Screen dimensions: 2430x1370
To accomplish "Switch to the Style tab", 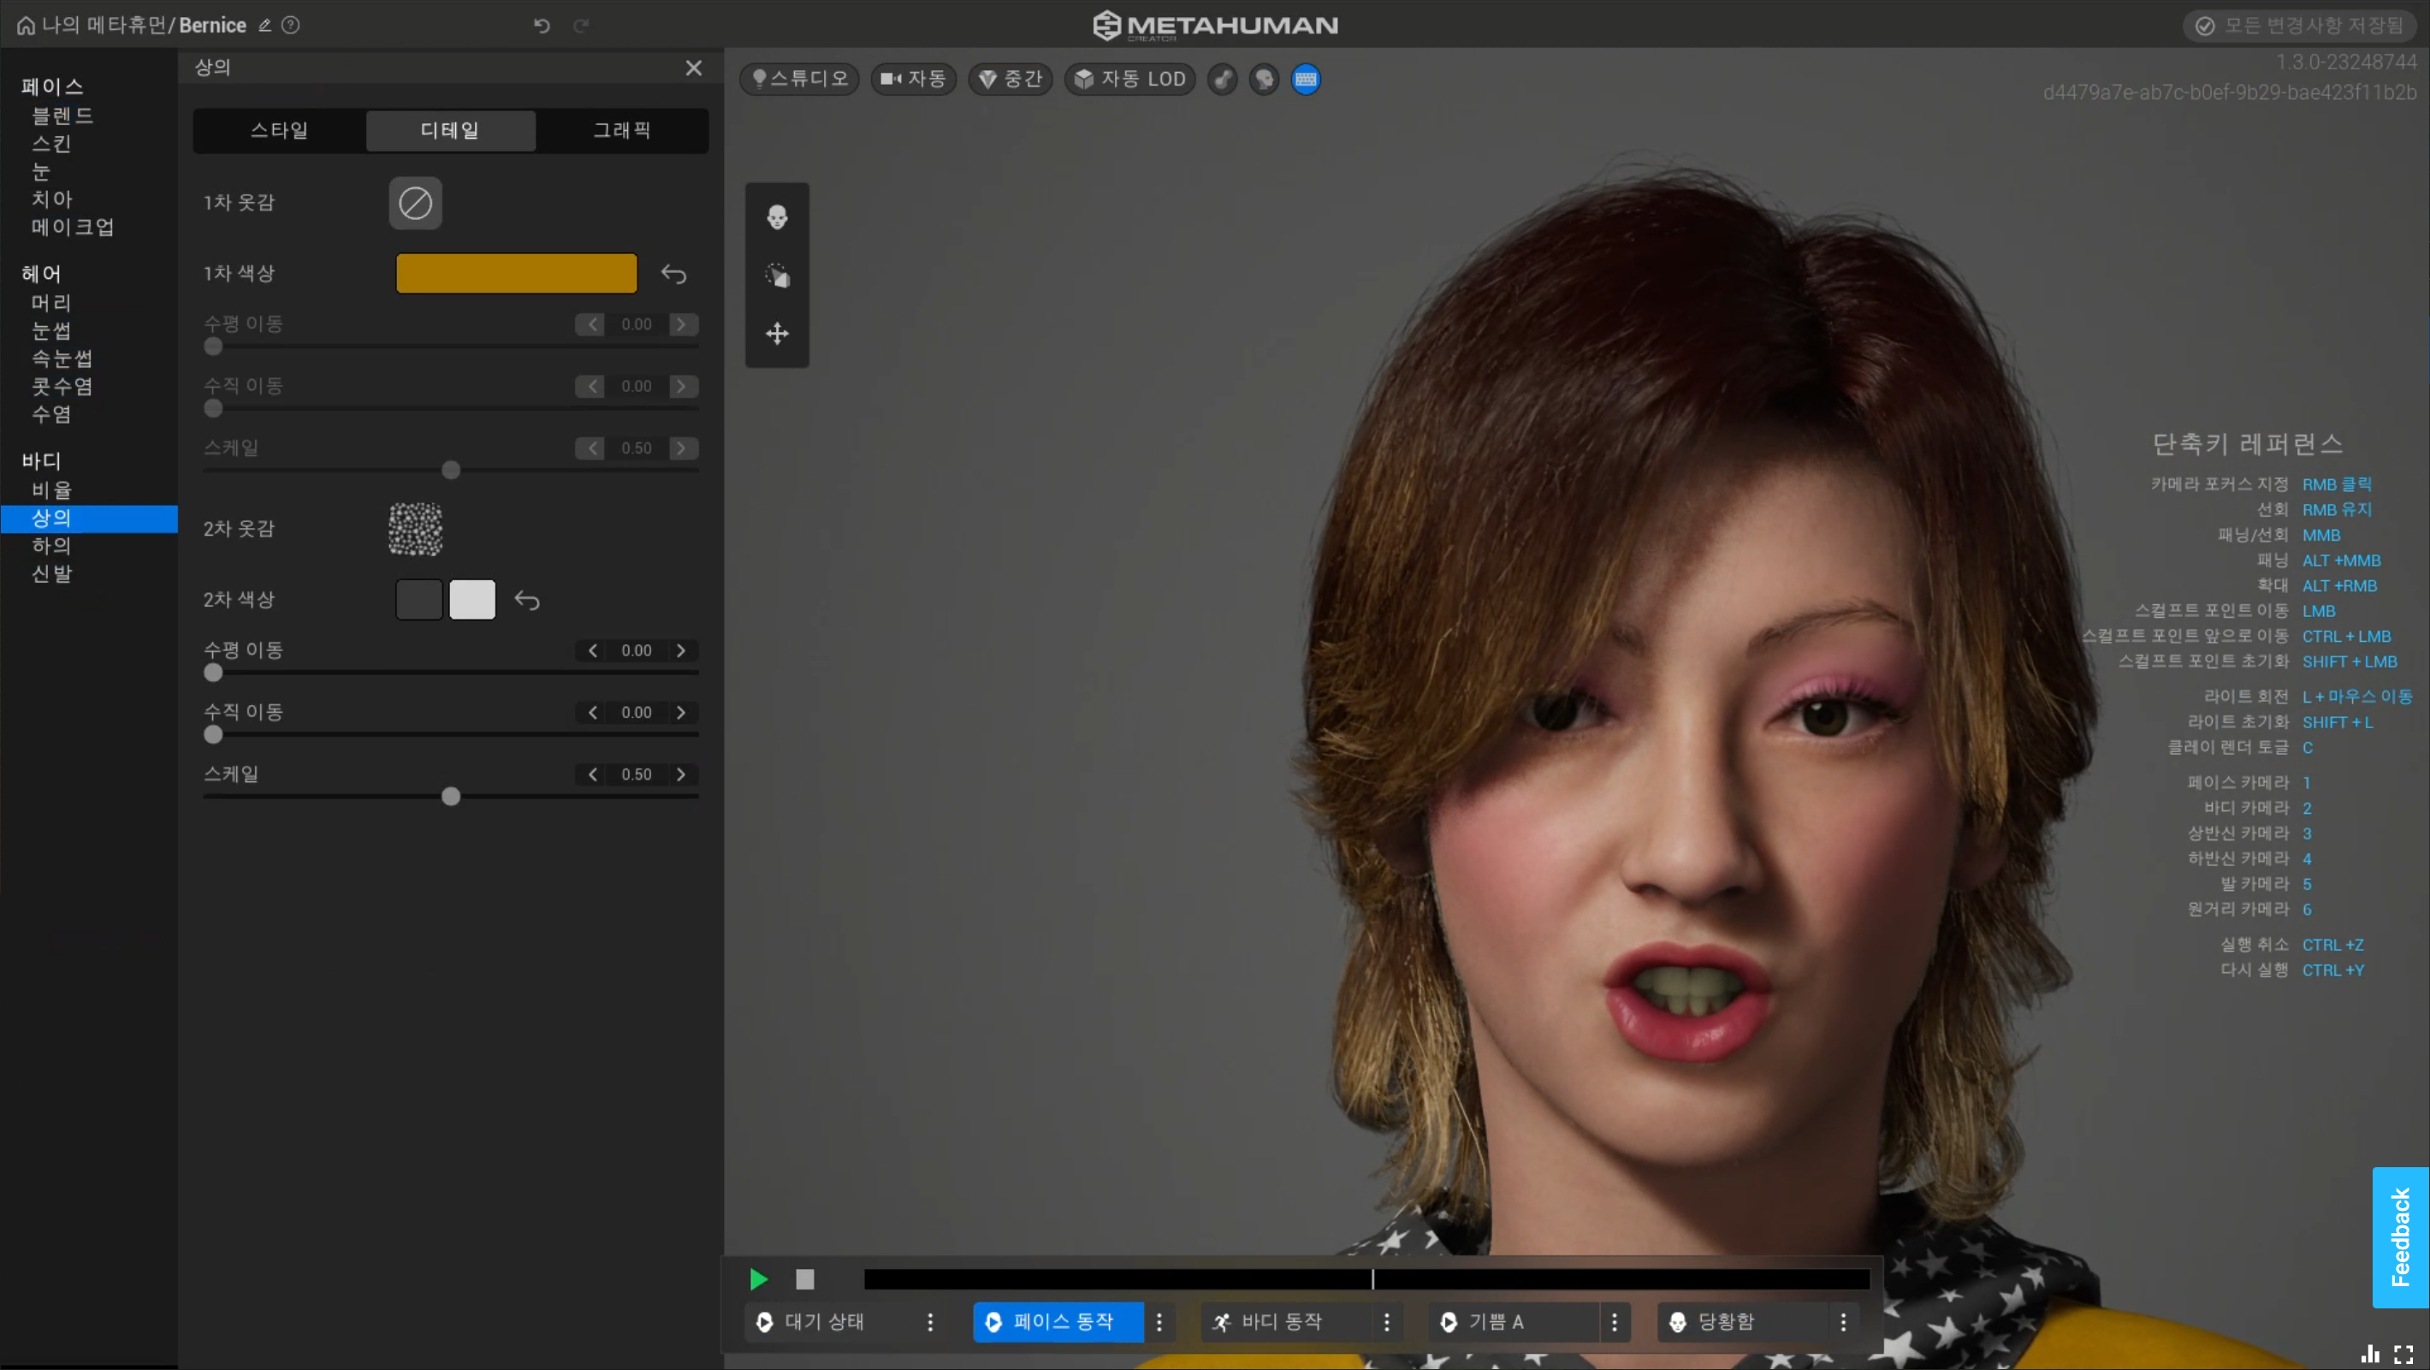I will coord(279,130).
